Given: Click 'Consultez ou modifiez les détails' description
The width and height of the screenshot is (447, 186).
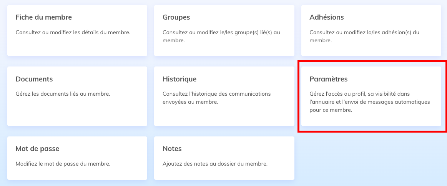Looking at the screenshot, I should [73, 32].
